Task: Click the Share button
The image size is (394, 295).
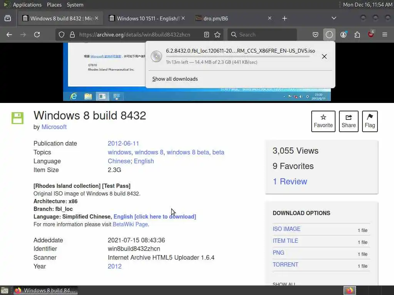Action: pyautogui.click(x=349, y=121)
